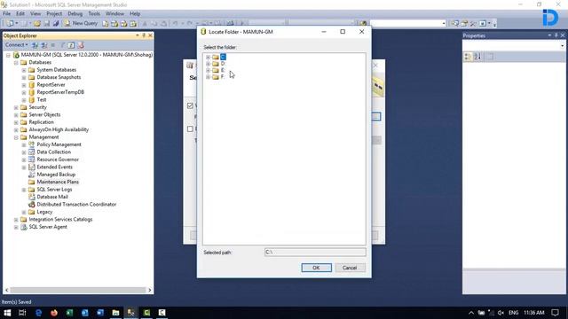This screenshot has width=568, height=319.
Task: Select Policy Management node
Action: (59, 144)
